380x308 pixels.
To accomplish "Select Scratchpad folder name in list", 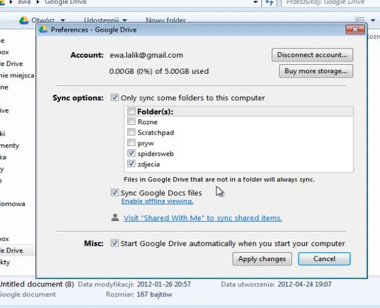I will (156, 133).
